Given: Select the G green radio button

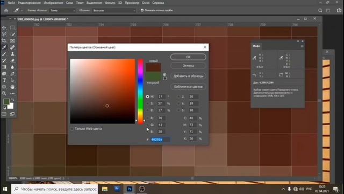Looking at the screenshot, I should pos(147,125).
